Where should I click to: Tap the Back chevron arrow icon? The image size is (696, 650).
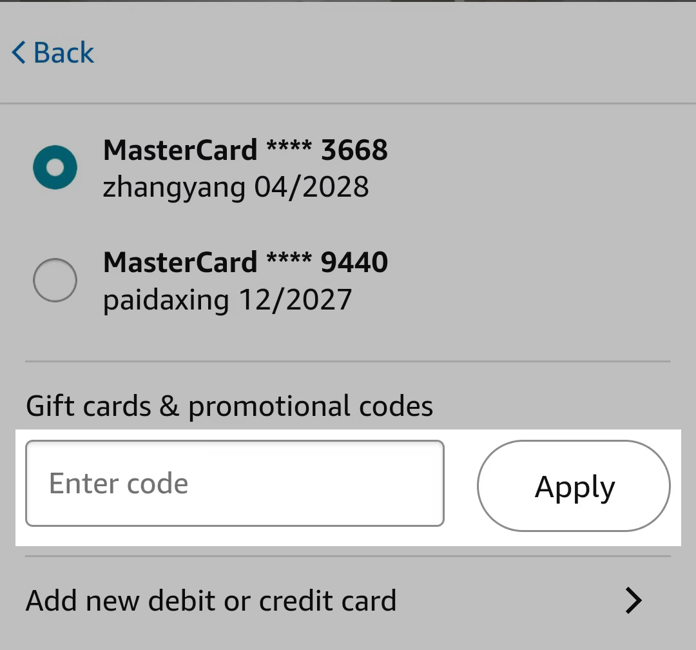click(19, 53)
